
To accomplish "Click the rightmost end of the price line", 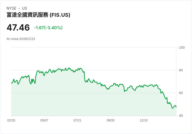I will [x=176, y=107].
